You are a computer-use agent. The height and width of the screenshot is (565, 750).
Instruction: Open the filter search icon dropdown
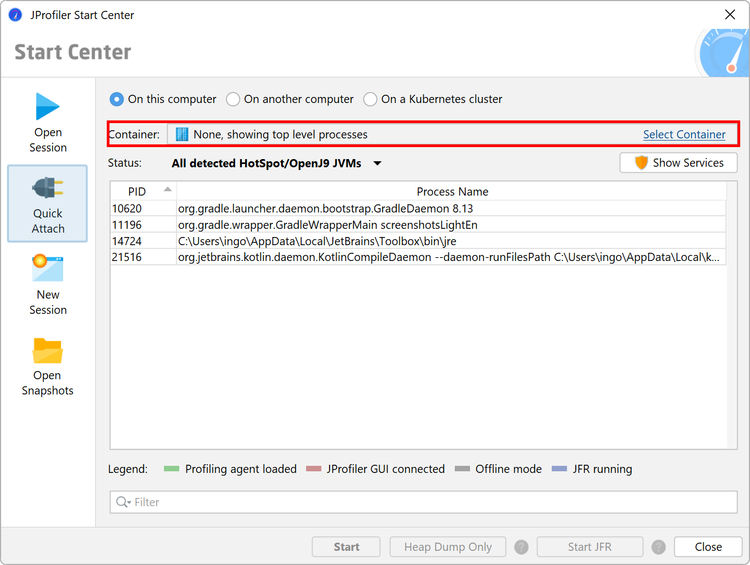pyautogui.click(x=124, y=502)
